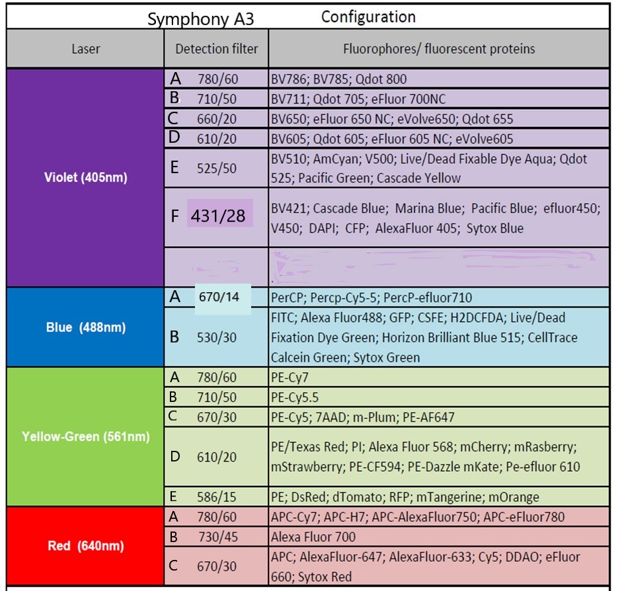Select 'Fluorophores/ fluorescent proteins' column header
This screenshot has height=591, width=618.
click(x=439, y=48)
